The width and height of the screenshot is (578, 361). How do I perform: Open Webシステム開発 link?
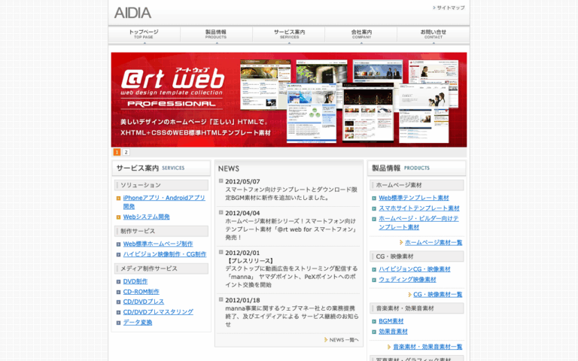click(146, 217)
